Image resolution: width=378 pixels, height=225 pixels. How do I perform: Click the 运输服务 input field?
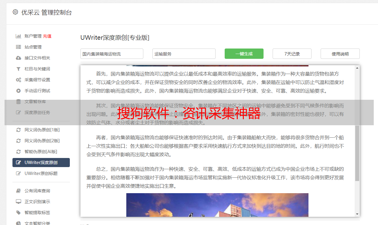point(184,54)
